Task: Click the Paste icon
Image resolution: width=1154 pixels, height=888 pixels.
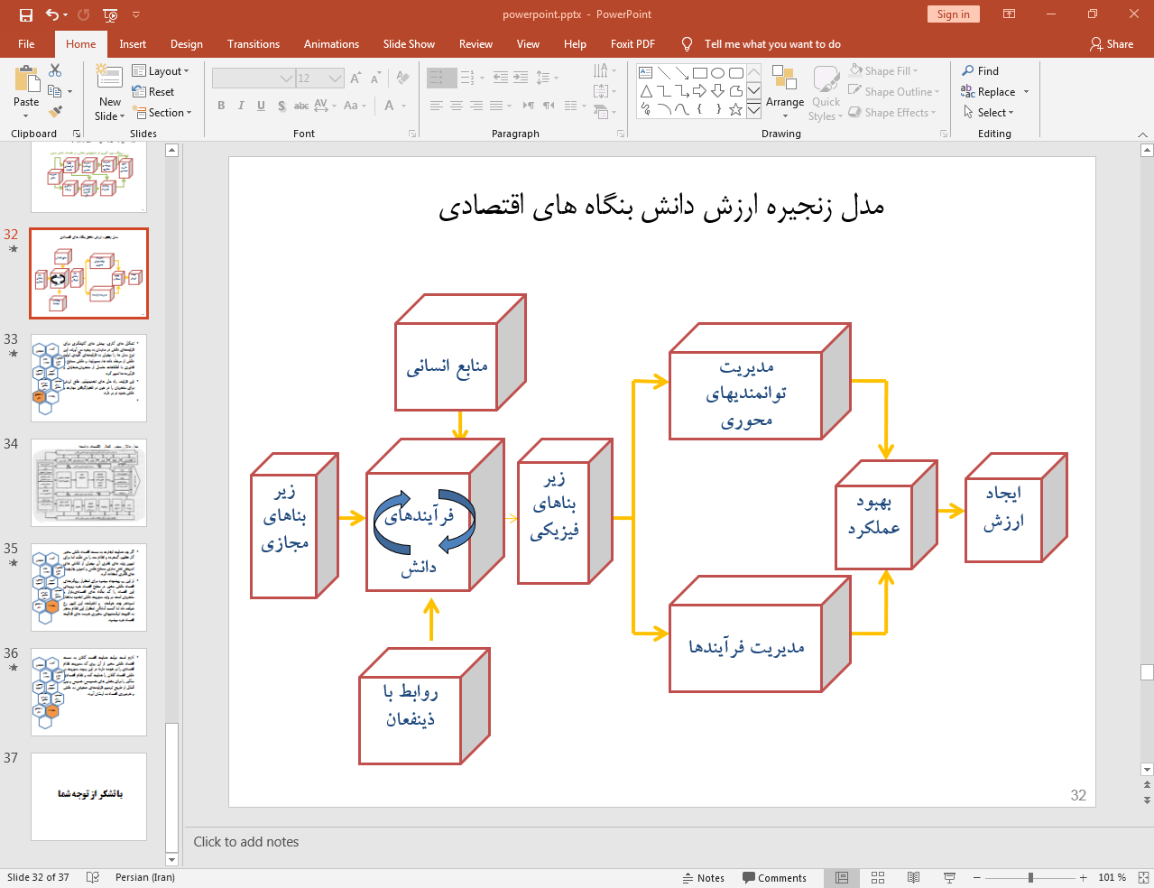Action: tap(26, 81)
